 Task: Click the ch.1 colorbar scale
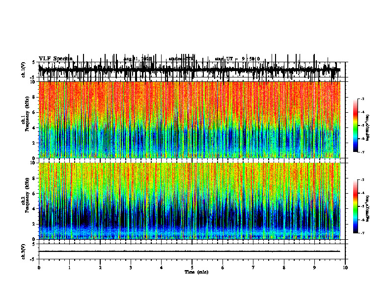(x=356, y=125)
